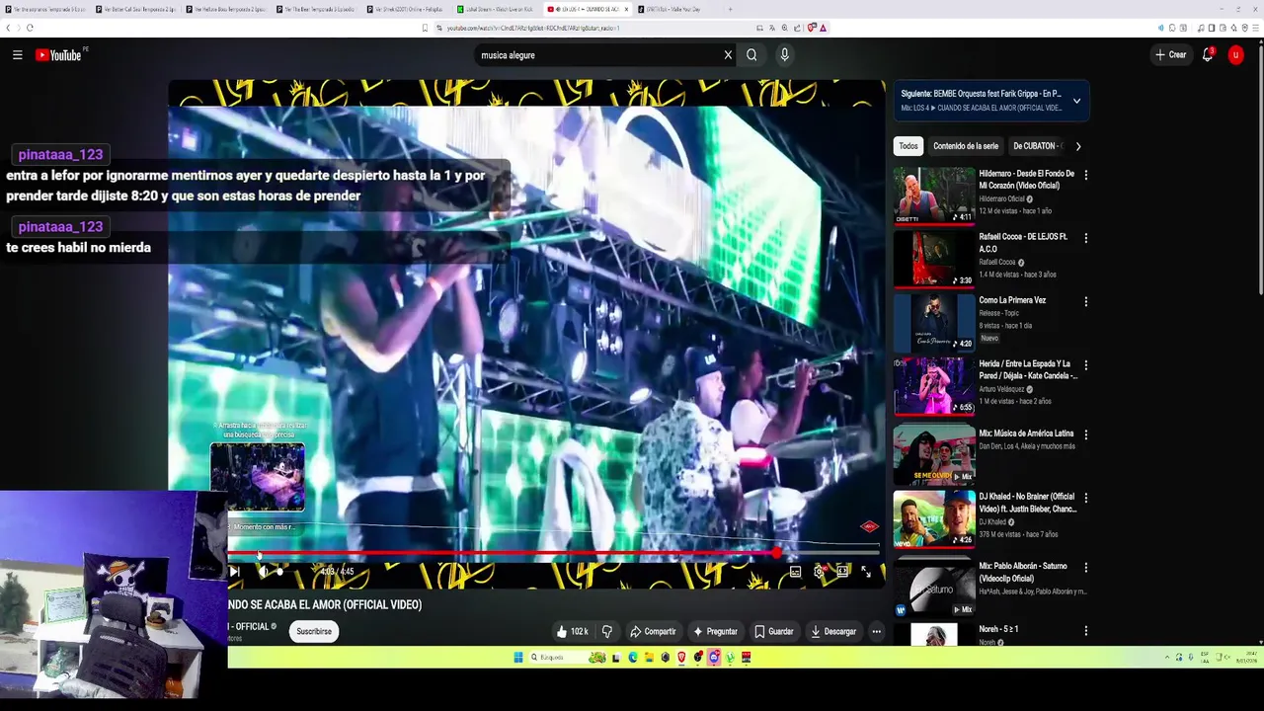Image resolution: width=1264 pixels, height=711 pixels.
Task: Open options for 'Mix: Música de América Latina'
Action: (x=1085, y=434)
